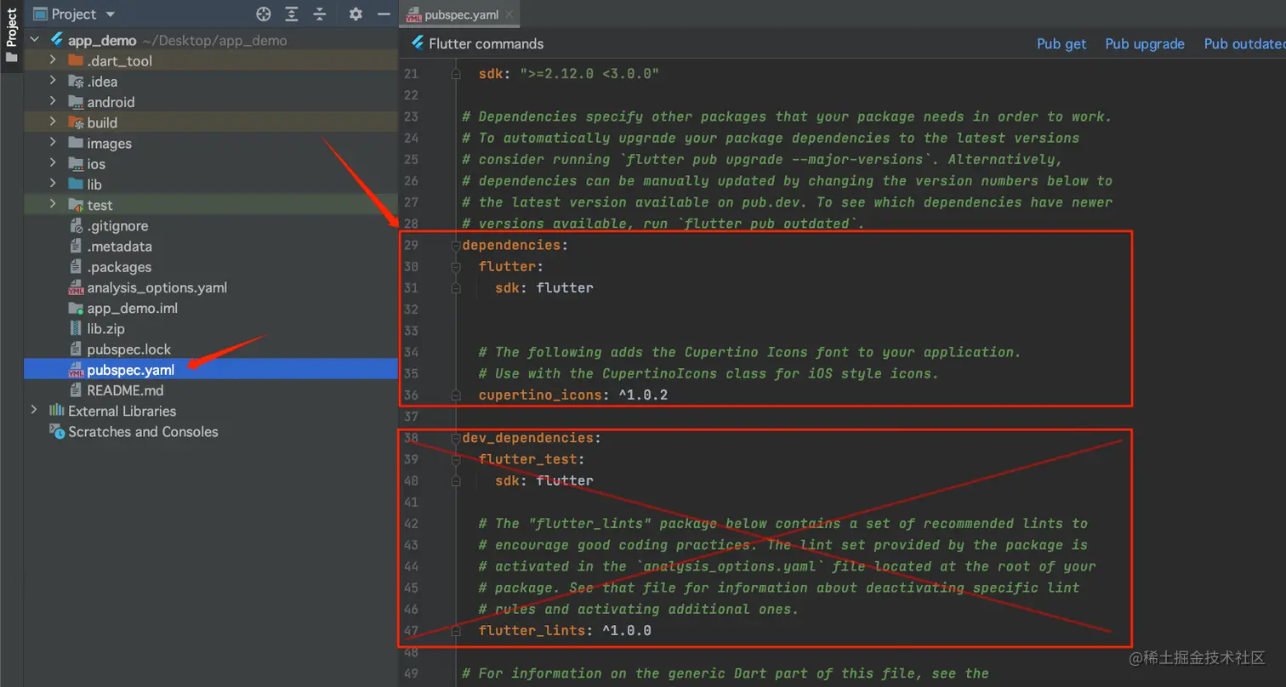Fold the dev_dependencies block at line 38

click(456, 438)
